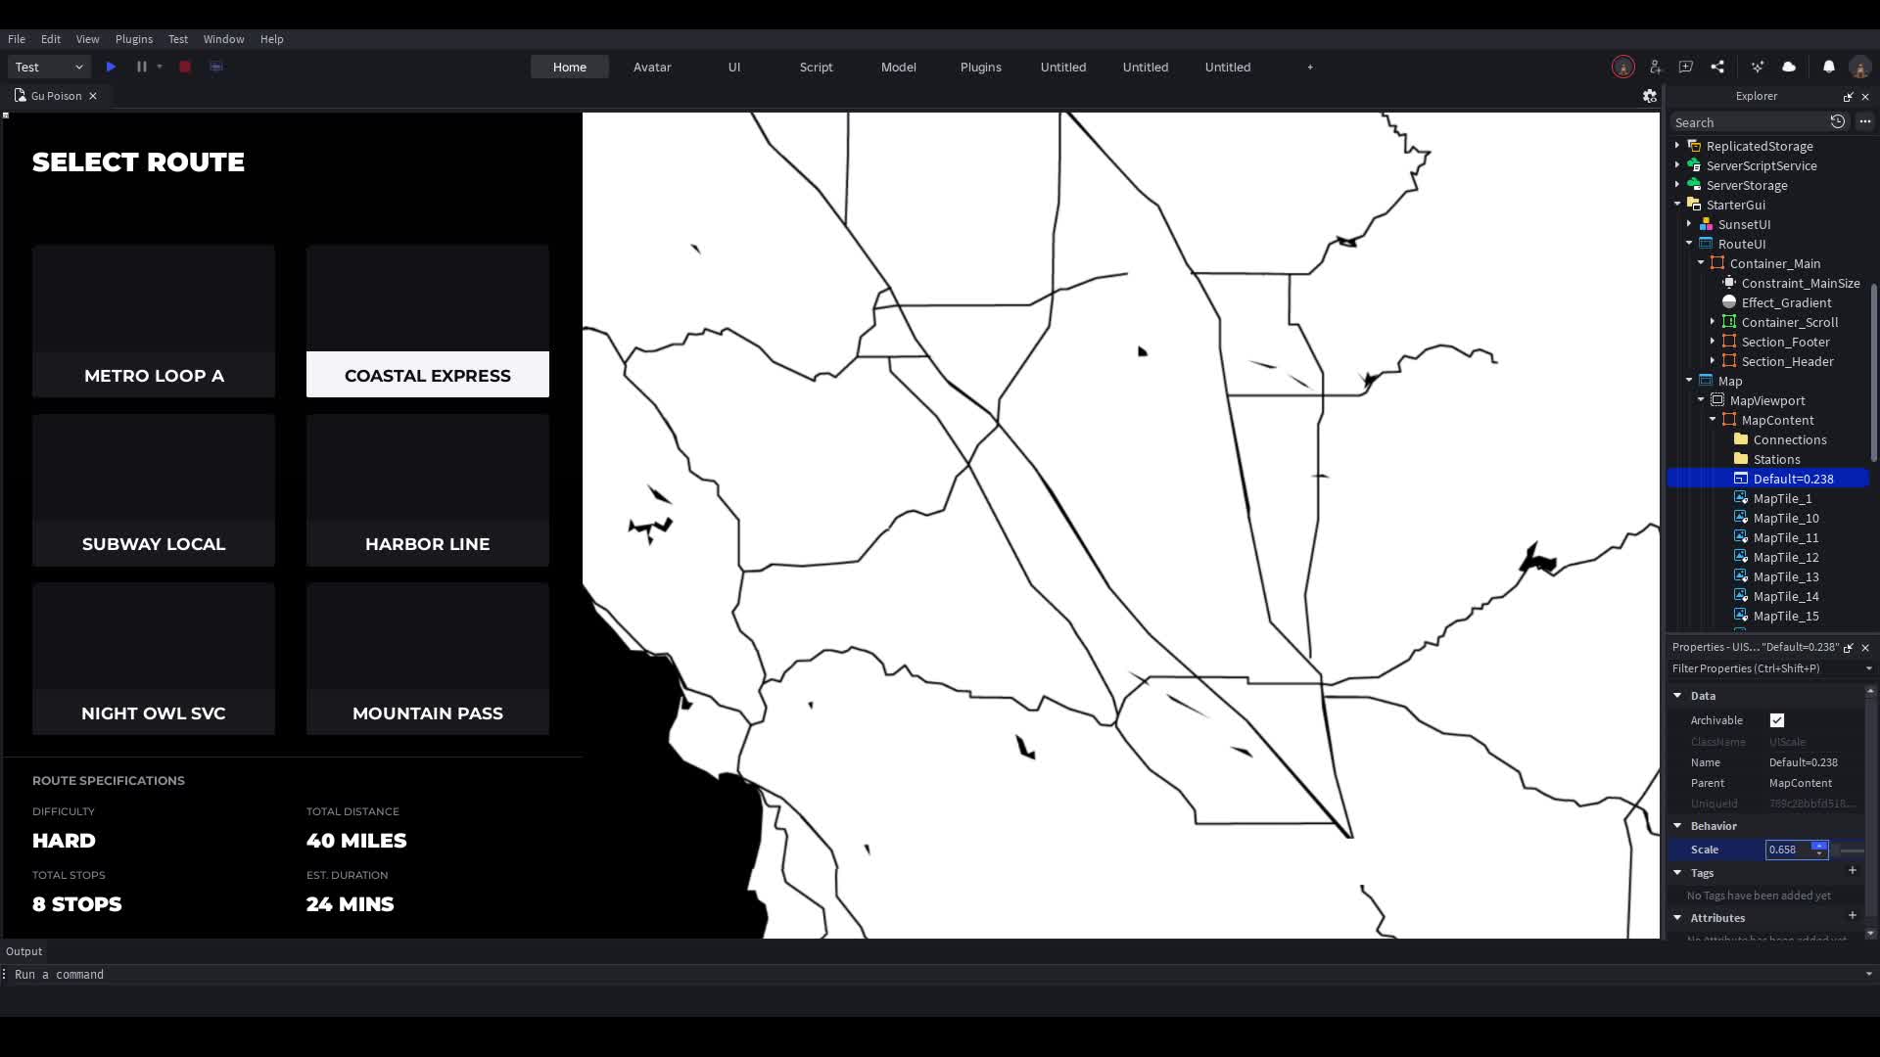This screenshot has width=1880, height=1057.
Task: Undock the Explorer panel
Action: click(1849, 96)
